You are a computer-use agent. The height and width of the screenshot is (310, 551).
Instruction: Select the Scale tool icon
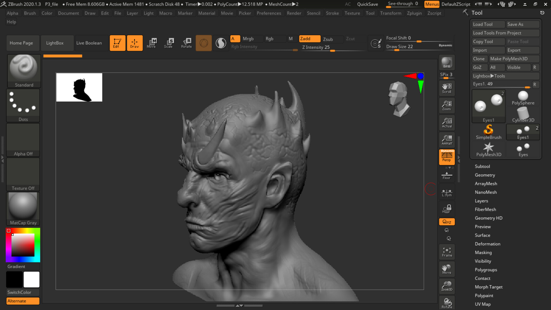click(x=169, y=43)
